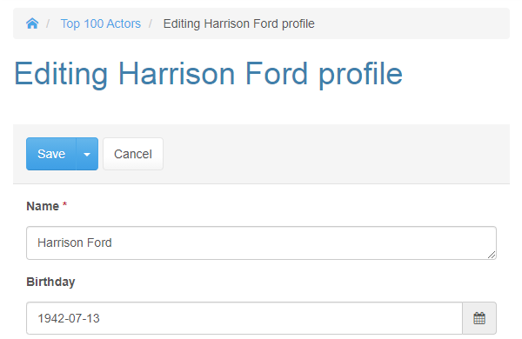Screen dimensions: 522x339
Task: Open the Birthday calendar picker icon
Action: [479, 318]
